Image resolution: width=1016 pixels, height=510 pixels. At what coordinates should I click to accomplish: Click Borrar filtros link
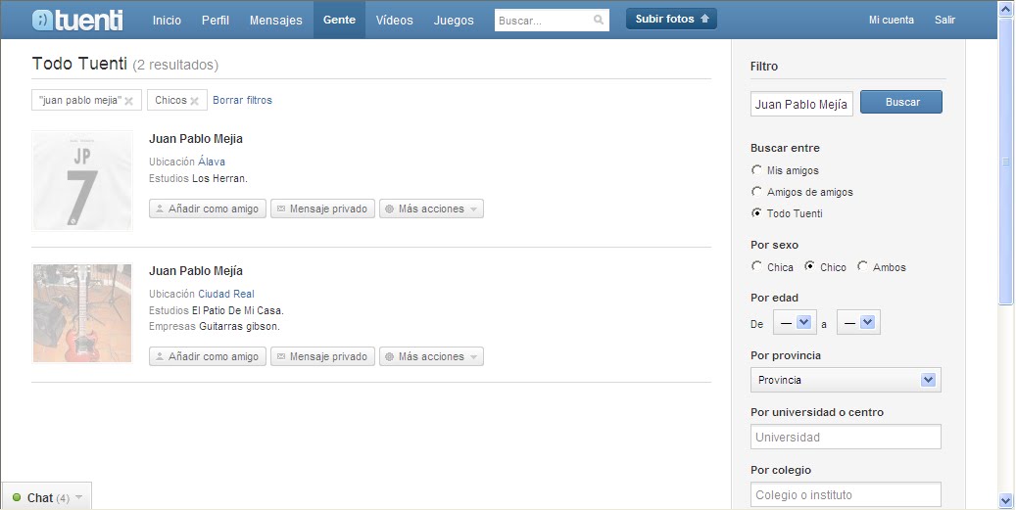pyautogui.click(x=242, y=100)
